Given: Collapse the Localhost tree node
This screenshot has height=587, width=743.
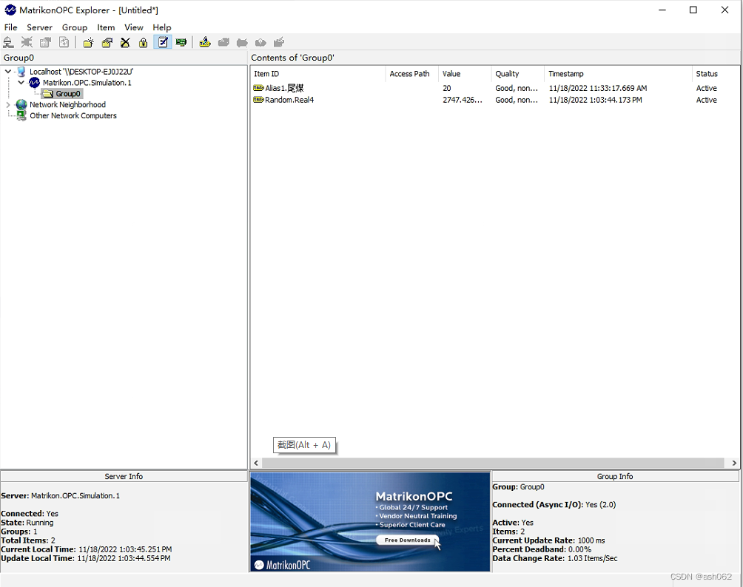Looking at the screenshot, I should 8,72.
